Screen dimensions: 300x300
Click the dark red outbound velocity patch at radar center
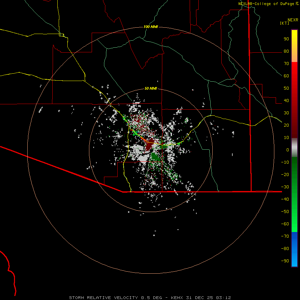click(150, 145)
